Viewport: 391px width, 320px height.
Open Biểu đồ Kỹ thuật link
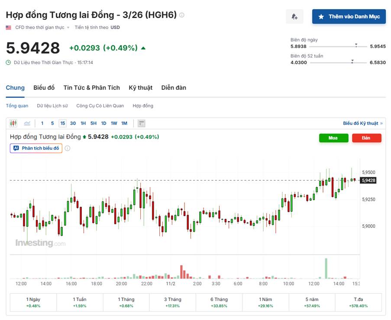point(363,123)
